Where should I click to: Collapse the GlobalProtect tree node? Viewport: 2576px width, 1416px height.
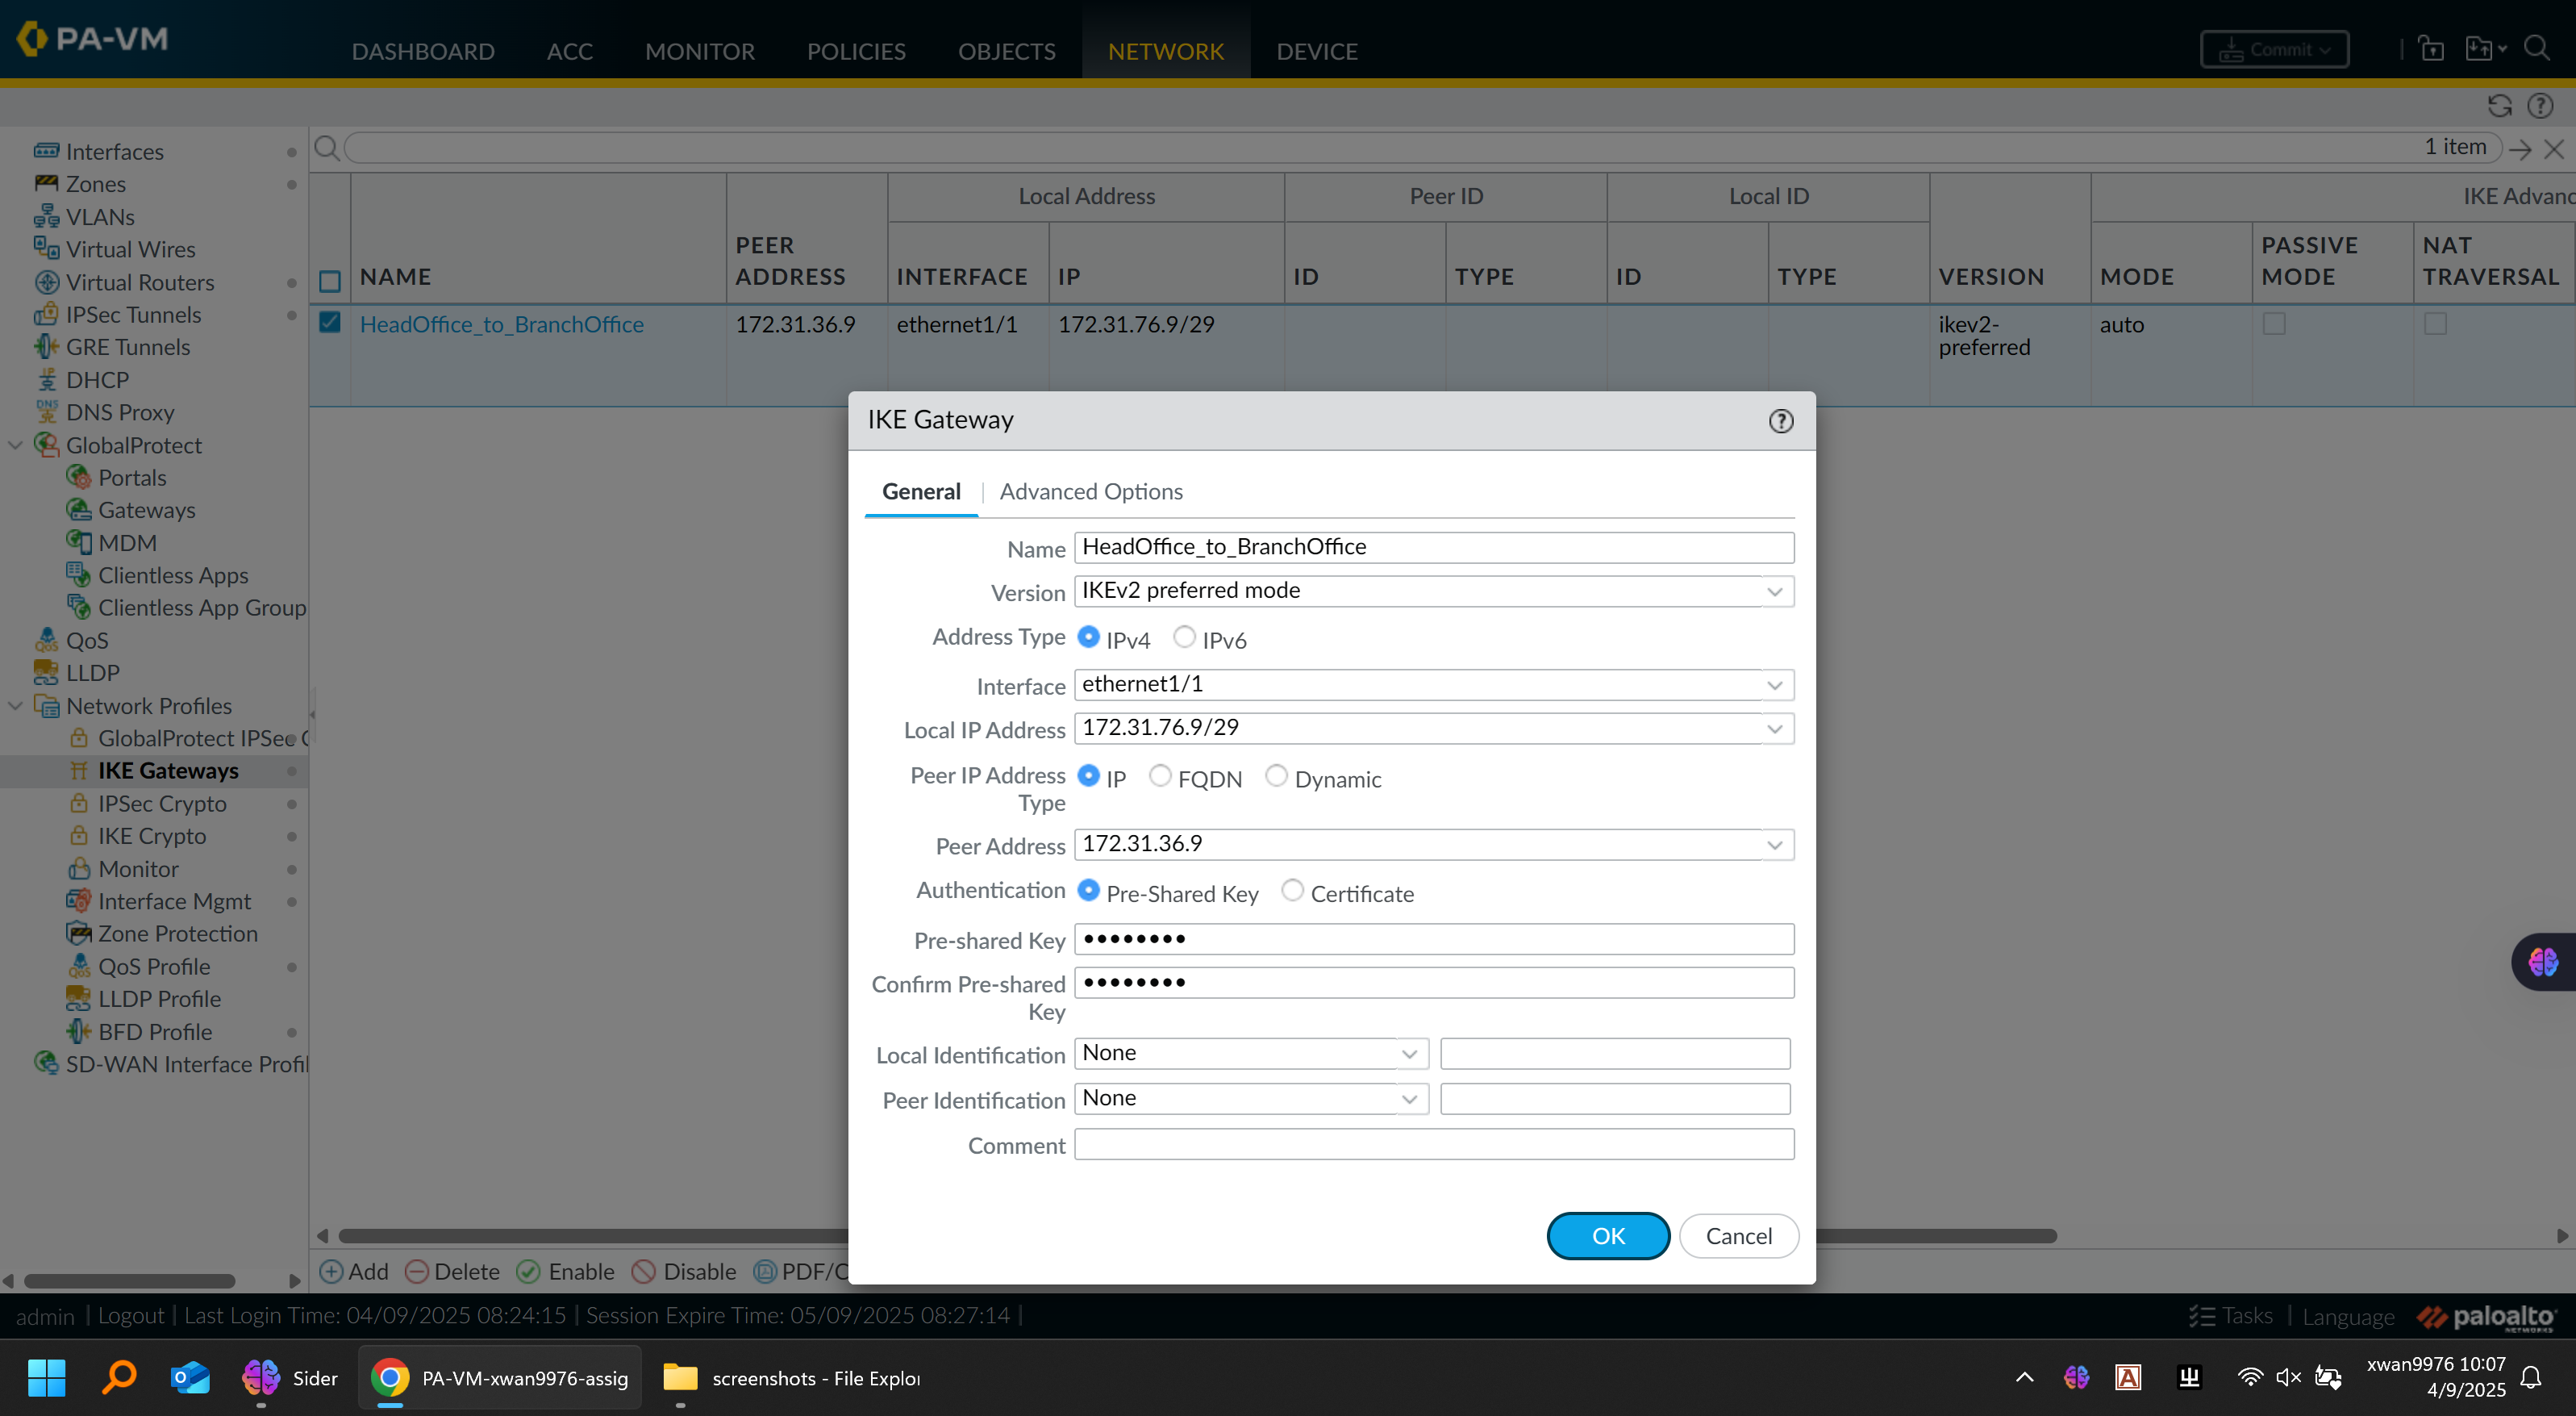pos(15,445)
